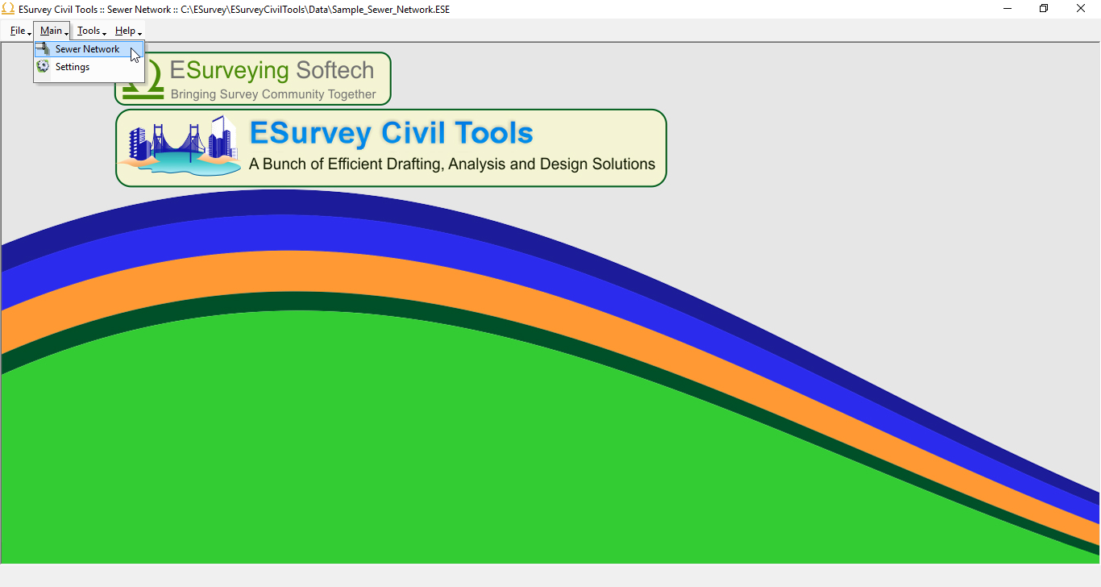Open the Help menu
The image size is (1101, 587).
pyautogui.click(x=124, y=30)
